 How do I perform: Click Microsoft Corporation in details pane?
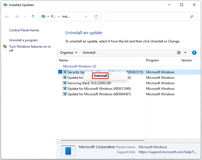pyautogui.click(x=97, y=147)
